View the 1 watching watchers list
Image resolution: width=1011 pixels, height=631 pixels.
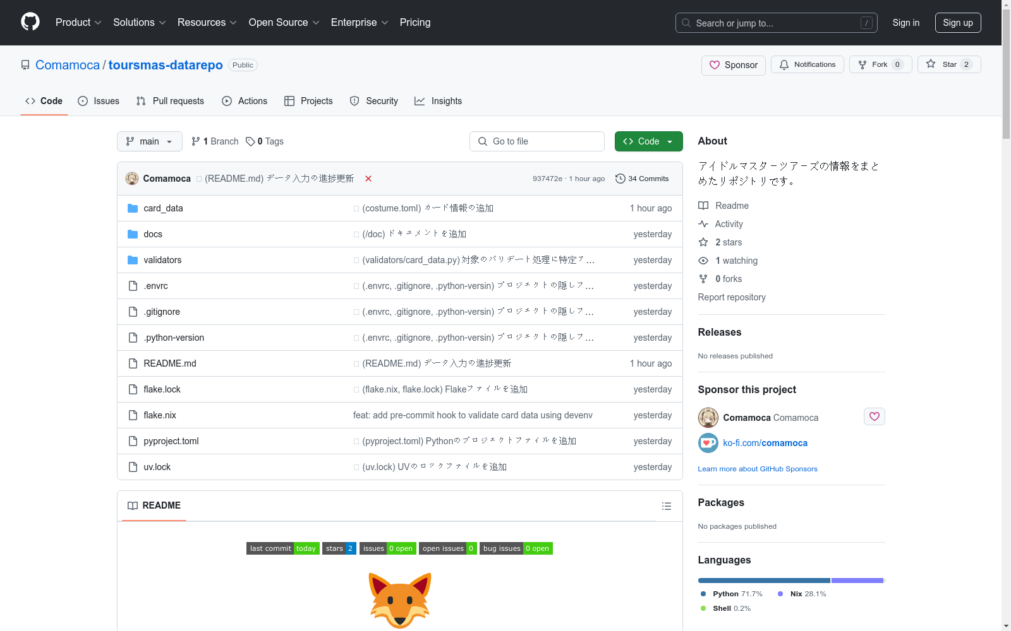point(728,261)
